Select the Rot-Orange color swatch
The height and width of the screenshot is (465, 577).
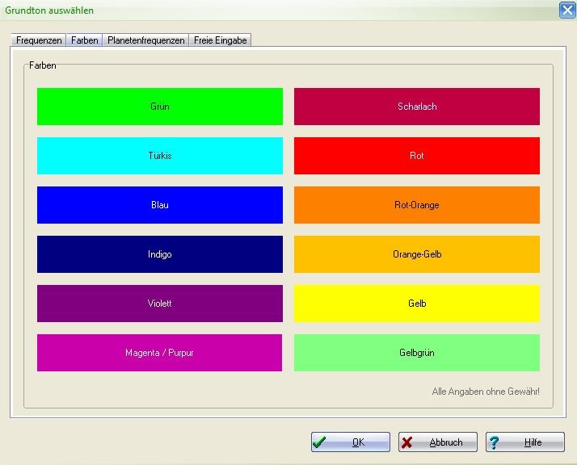(417, 205)
